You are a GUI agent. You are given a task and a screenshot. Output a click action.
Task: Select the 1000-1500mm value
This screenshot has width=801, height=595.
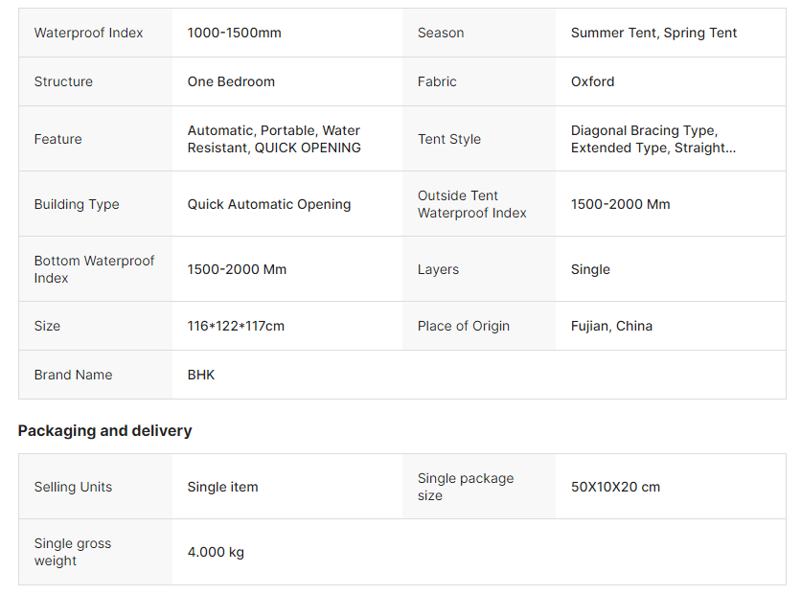coord(235,33)
